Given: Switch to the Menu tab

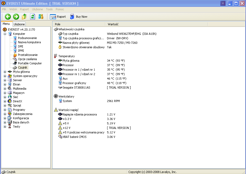Looking at the screenshot, I should point(6,24).
